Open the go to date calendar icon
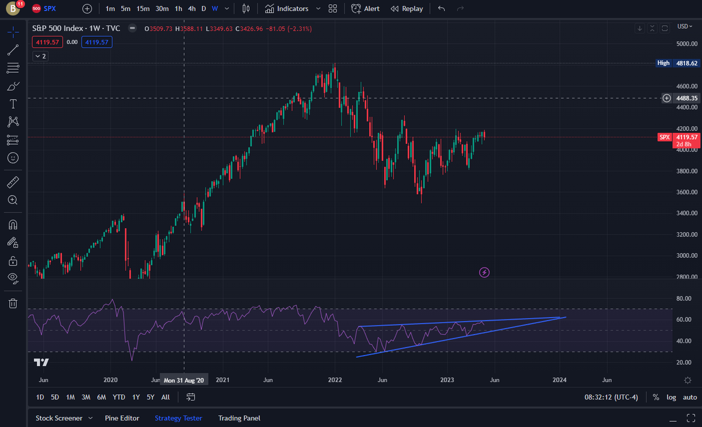The height and width of the screenshot is (427, 702). (191, 397)
